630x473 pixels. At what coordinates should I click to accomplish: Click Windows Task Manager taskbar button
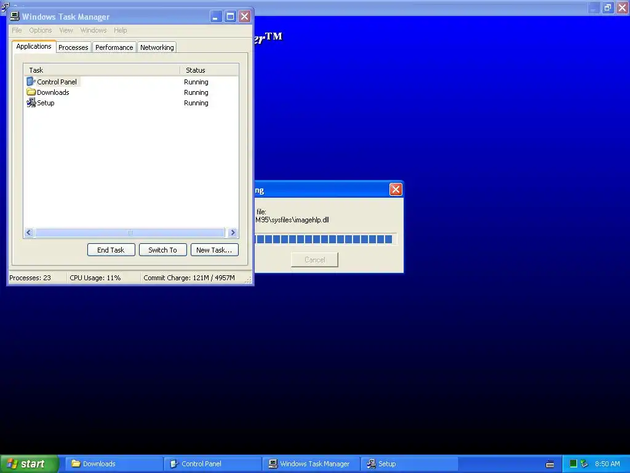coord(311,464)
